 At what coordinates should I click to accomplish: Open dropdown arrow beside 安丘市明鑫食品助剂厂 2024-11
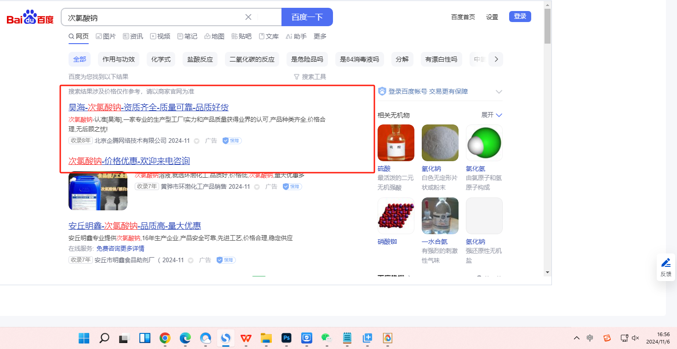[191, 260]
